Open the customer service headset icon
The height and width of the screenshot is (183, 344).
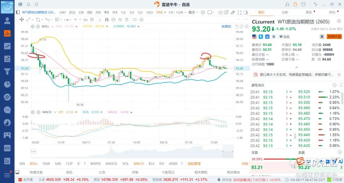click(x=288, y=4)
